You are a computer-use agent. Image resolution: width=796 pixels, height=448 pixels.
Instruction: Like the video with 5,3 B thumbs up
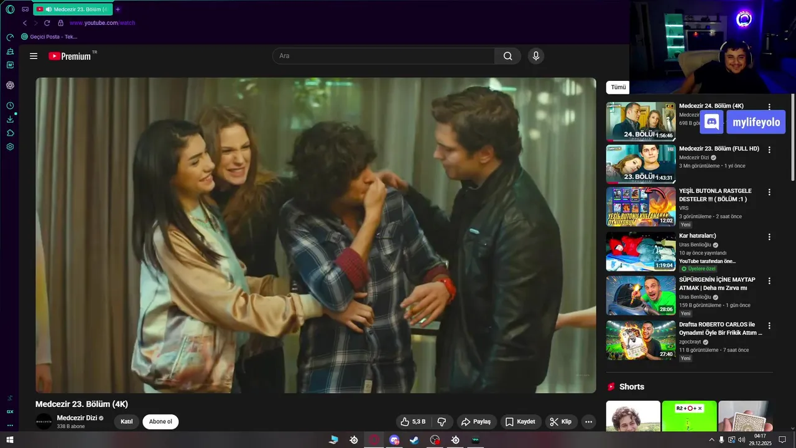[x=413, y=422]
